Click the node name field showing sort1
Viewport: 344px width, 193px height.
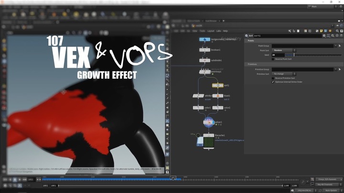288,36
